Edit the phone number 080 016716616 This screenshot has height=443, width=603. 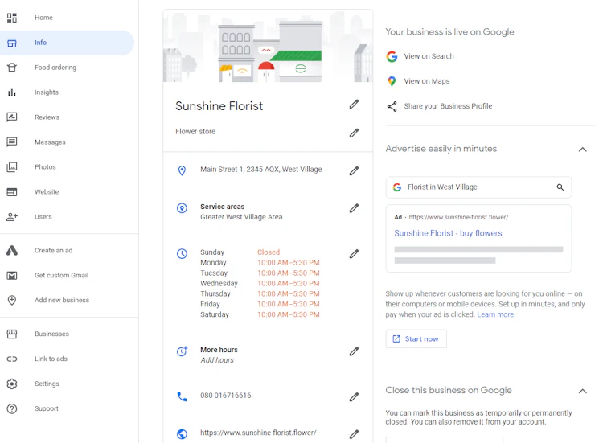(355, 397)
